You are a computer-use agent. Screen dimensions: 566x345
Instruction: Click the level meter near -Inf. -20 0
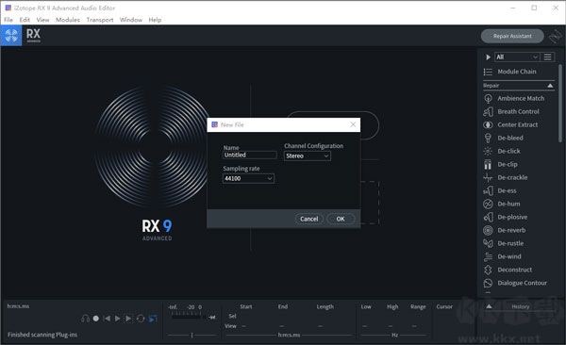click(x=188, y=314)
